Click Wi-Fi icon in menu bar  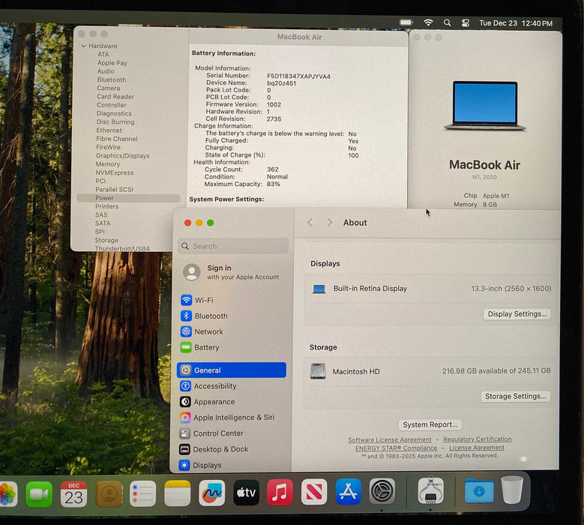(428, 22)
